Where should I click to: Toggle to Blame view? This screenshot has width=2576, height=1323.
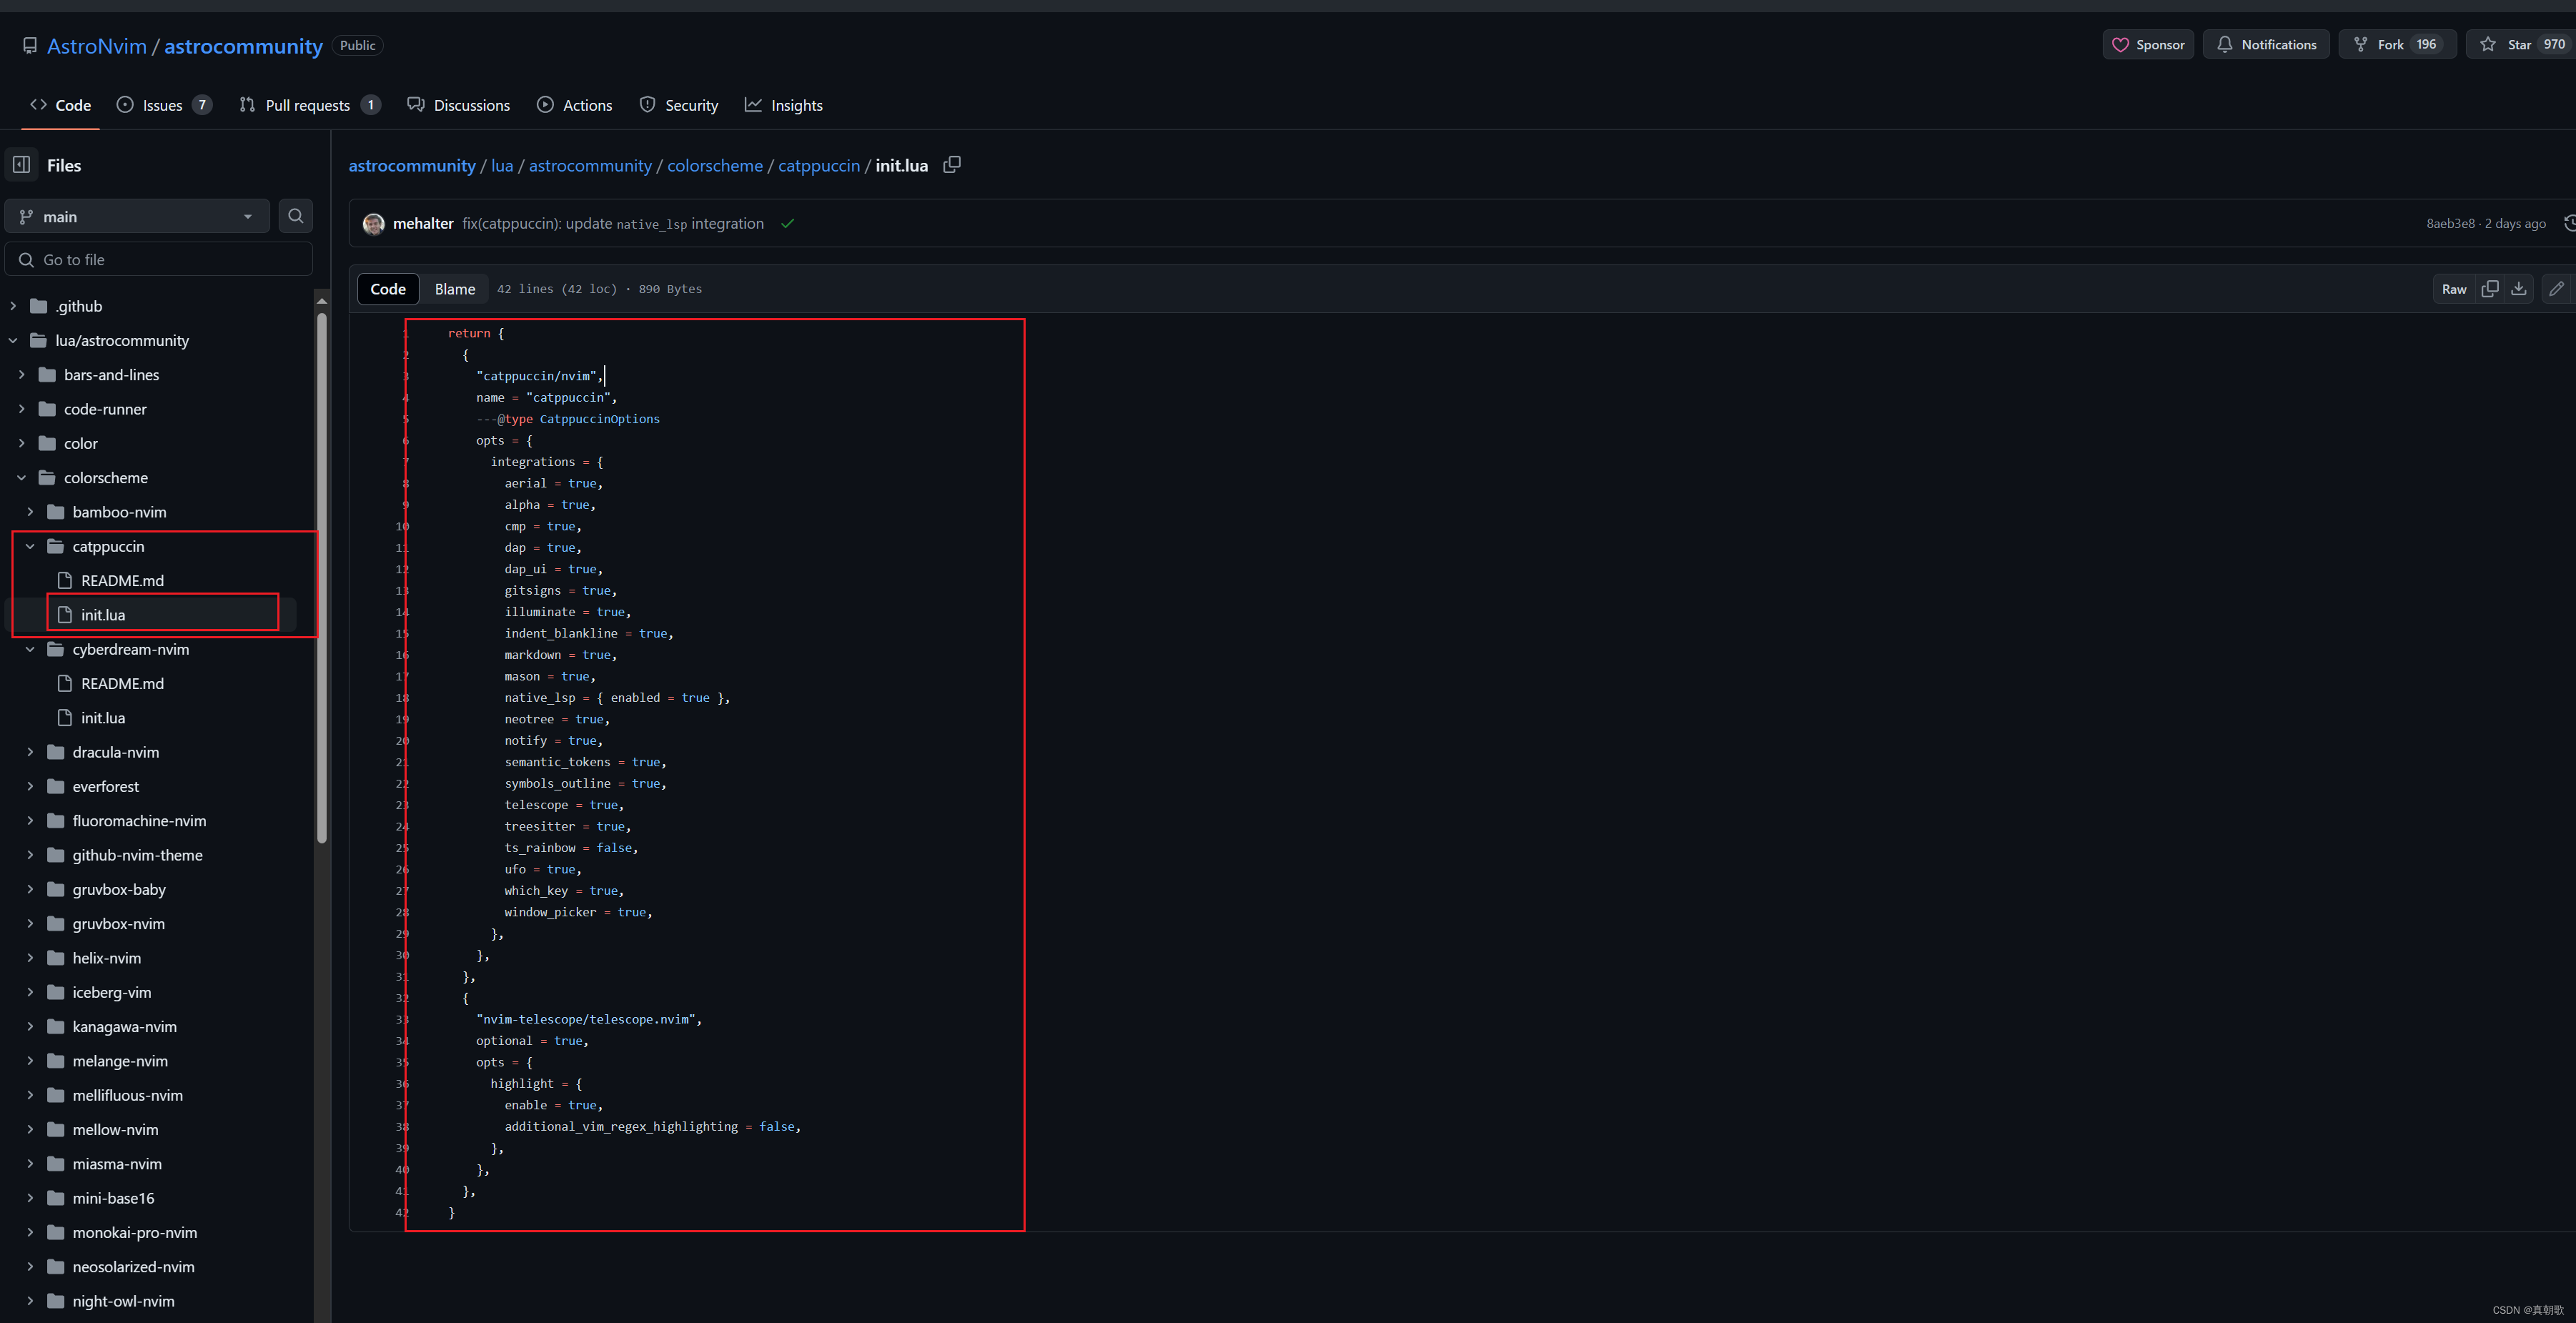point(454,289)
